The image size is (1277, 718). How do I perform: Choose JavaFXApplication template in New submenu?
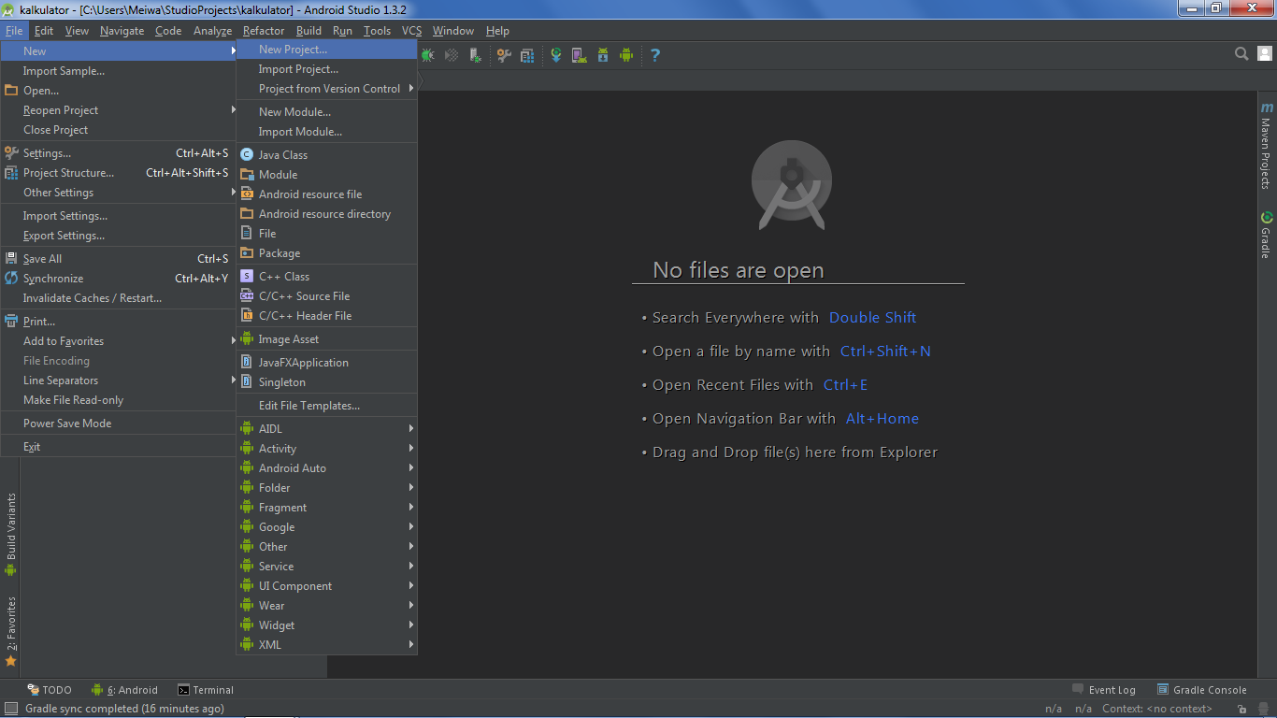click(326, 363)
